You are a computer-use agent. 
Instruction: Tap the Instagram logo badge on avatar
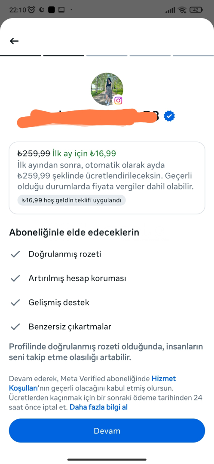118,100
